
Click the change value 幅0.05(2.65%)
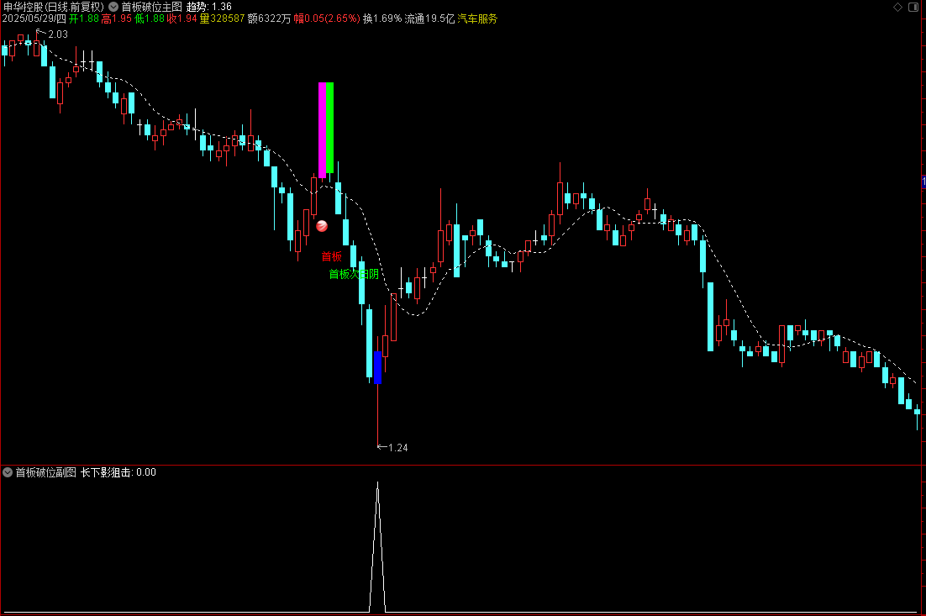(x=327, y=18)
